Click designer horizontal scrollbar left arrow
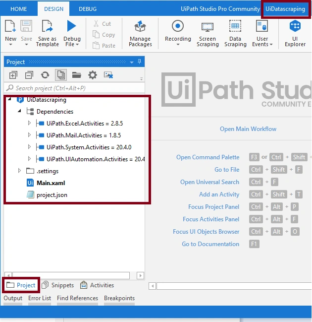The height and width of the screenshot is (322, 312). (153, 286)
